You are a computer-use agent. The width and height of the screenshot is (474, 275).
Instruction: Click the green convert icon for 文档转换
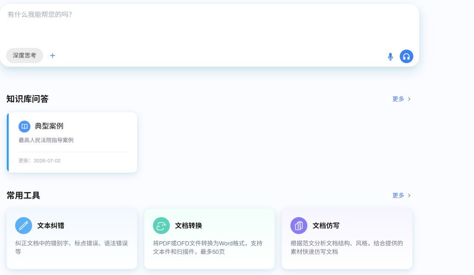point(161,225)
